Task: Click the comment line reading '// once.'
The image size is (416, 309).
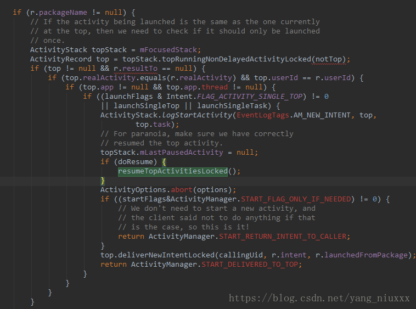Action: pyautogui.click(x=48, y=41)
